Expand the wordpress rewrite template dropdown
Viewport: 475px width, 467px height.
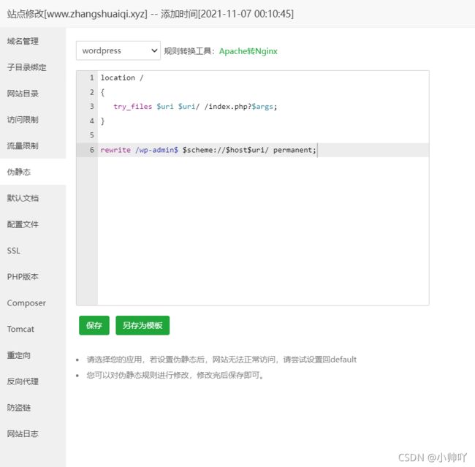tap(118, 50)
